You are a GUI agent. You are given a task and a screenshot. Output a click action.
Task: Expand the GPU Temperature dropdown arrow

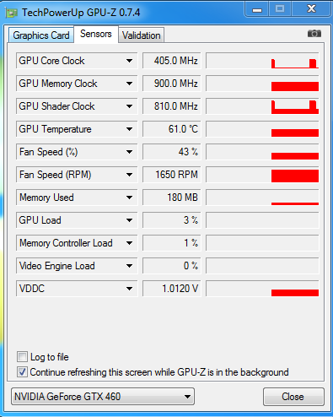click(129, 129)
